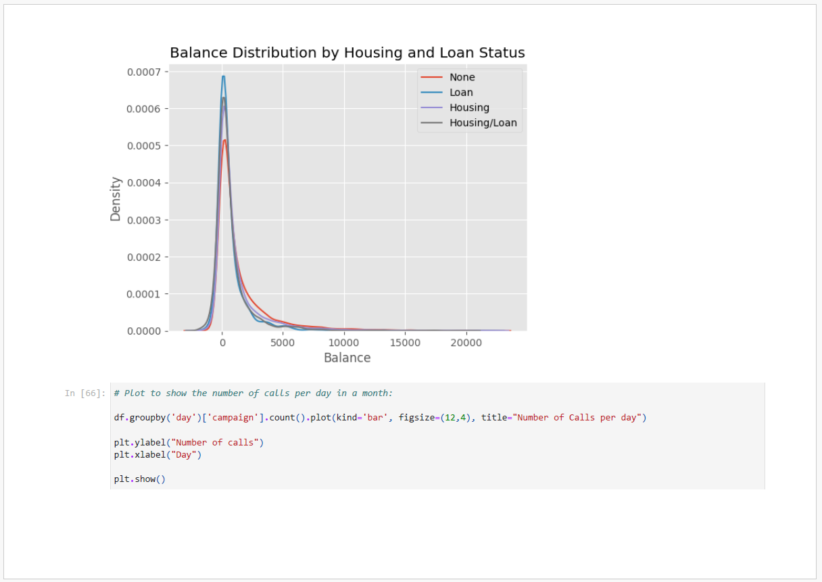Click the 'Balance' x-axis label
Image resolution: width=822 pixels, height=582 pixels.
(x=347, y=358)
